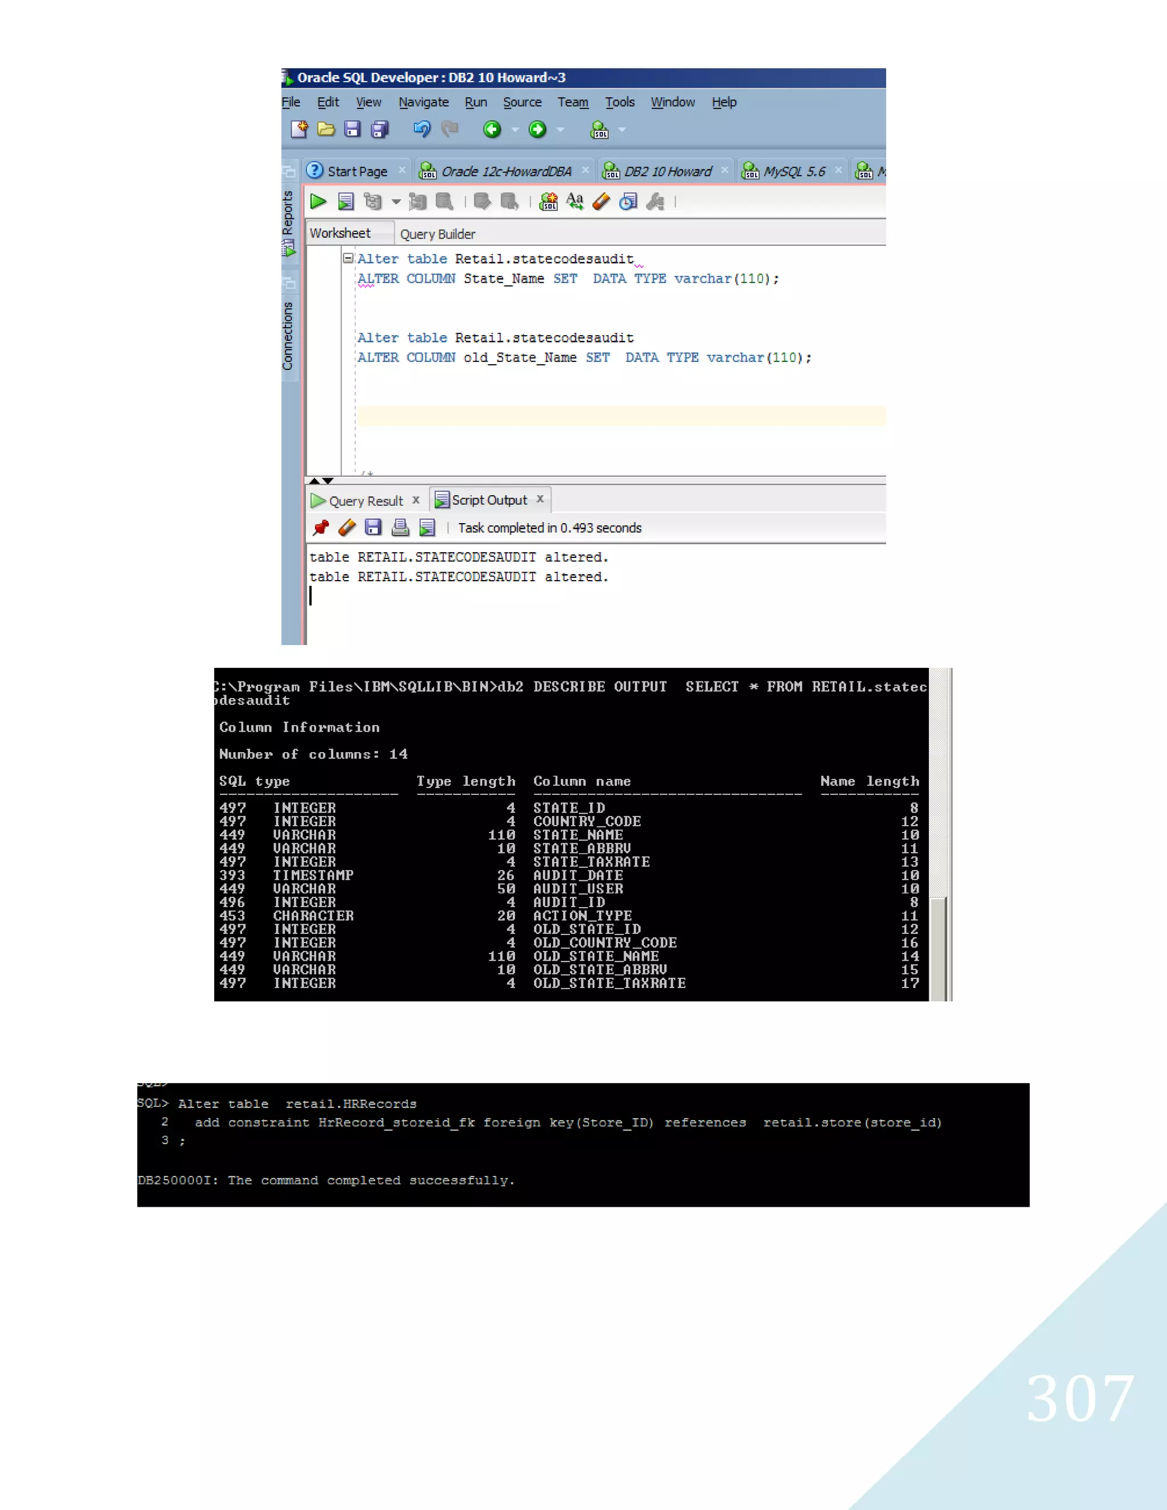Open the Explain Plan dropdown arrow
Viewport: 1167px width, 1510px height.
(x=396, y=202)
